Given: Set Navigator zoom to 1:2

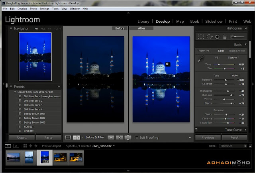Looking at the screenshot, I should (x=56, y=29).
